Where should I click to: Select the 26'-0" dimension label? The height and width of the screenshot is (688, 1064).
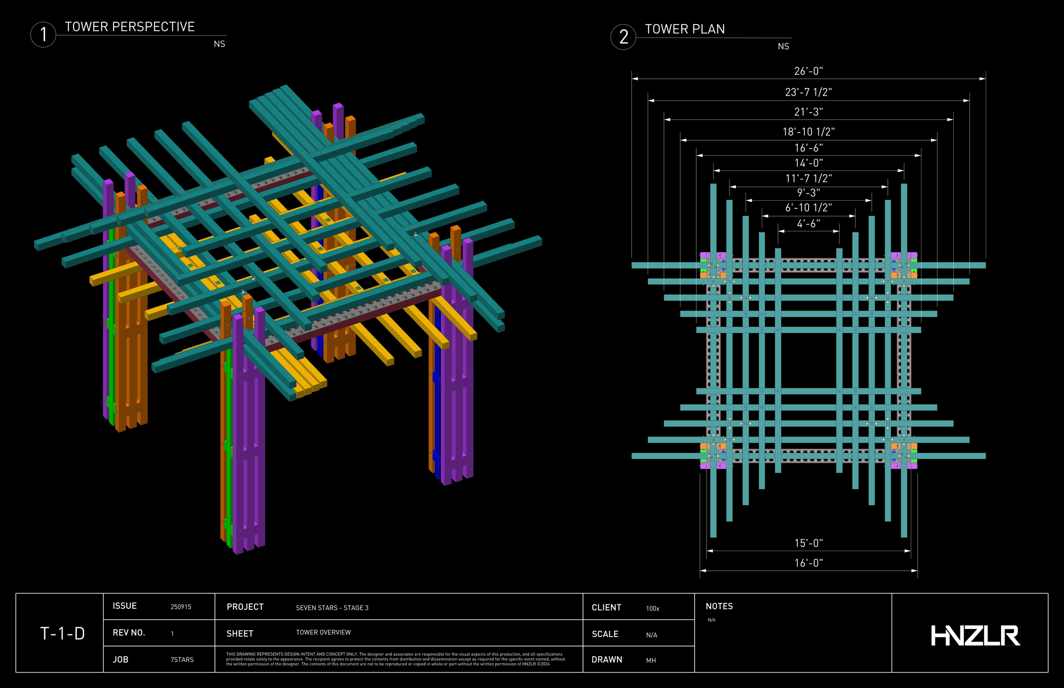pos(808,71)
